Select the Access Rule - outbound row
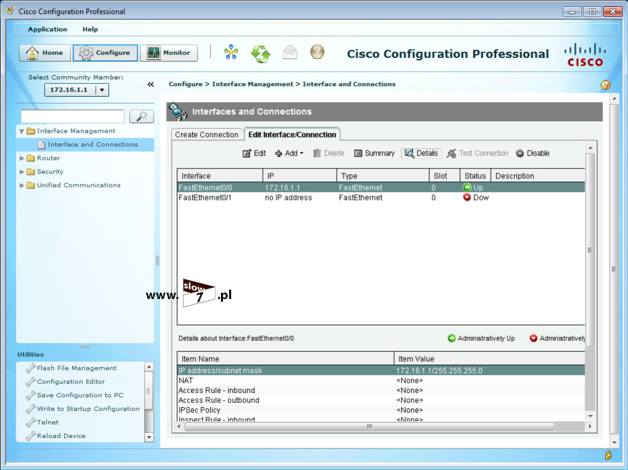This screenshot has width=628, height=470. (x=381, y=400)
